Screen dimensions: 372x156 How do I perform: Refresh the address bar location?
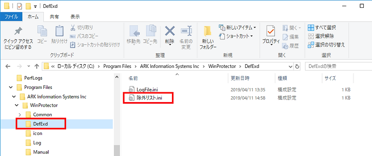[297, 66]
